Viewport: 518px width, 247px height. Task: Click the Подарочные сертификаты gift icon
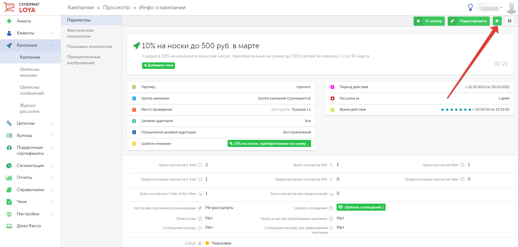(9, 147)
